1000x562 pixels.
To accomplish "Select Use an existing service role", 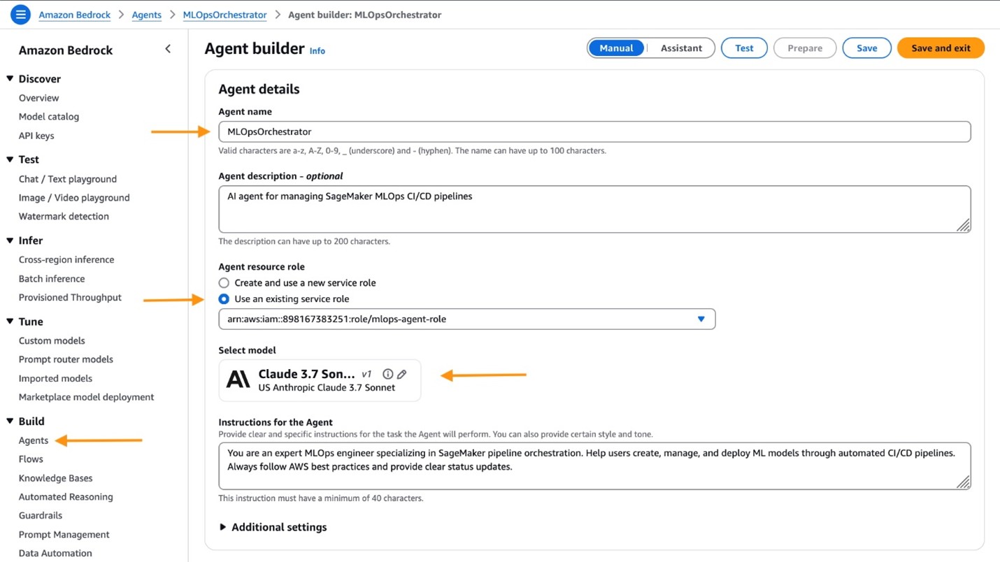I will click(224, 298).
